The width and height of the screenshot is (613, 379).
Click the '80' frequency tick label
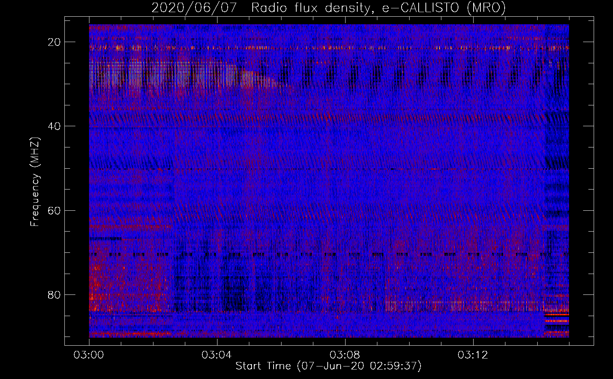55,294
